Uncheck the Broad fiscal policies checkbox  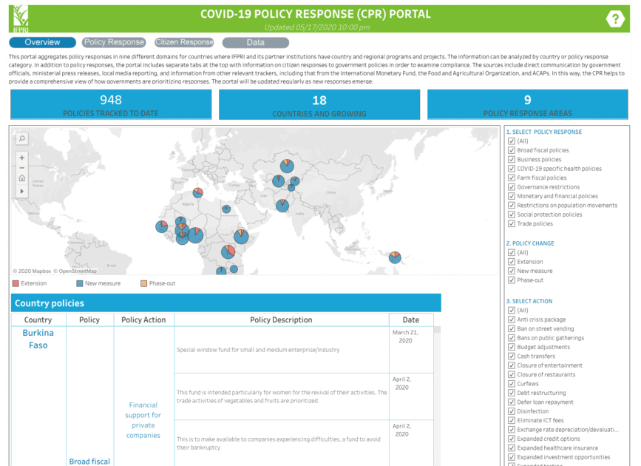tap(511, 150)
